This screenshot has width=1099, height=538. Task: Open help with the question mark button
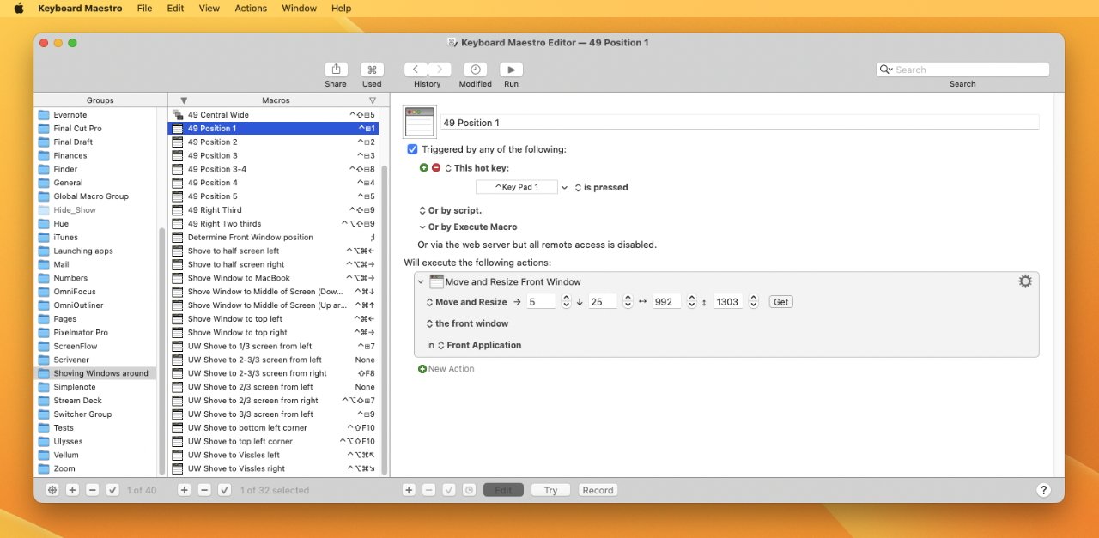1043,490
